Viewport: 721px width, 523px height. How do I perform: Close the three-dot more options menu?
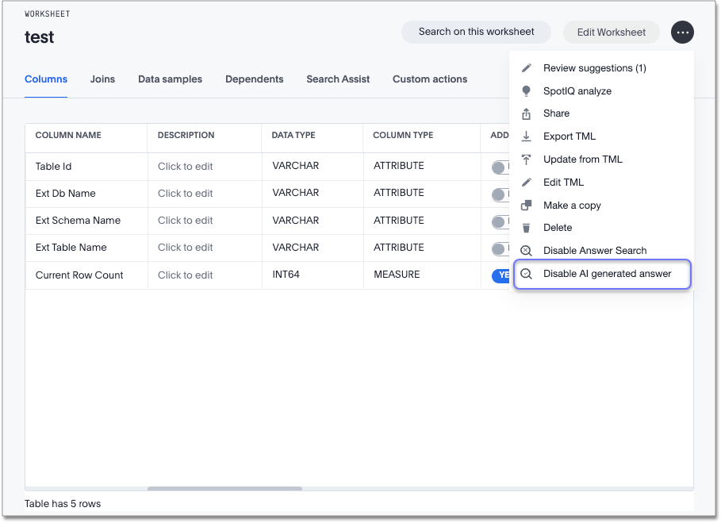682,33
